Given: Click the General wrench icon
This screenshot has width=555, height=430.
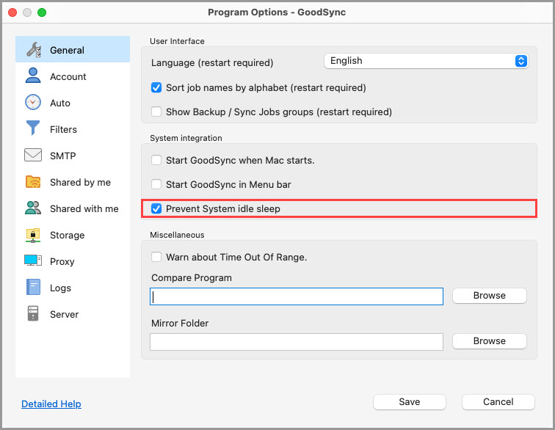Looking at the screenshot, I should click(34, 50).
